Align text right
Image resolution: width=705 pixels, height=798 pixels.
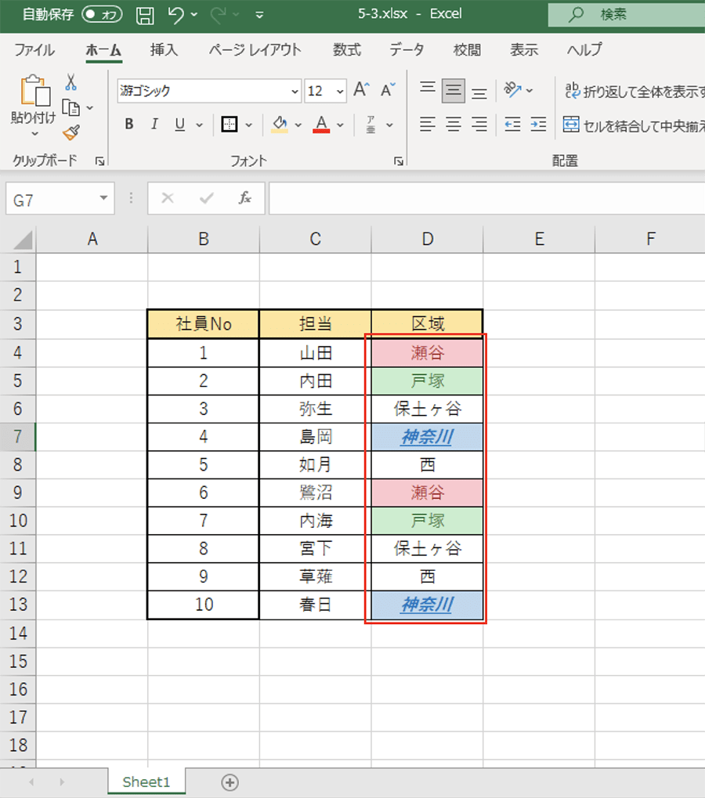click(x=479, y=125)
